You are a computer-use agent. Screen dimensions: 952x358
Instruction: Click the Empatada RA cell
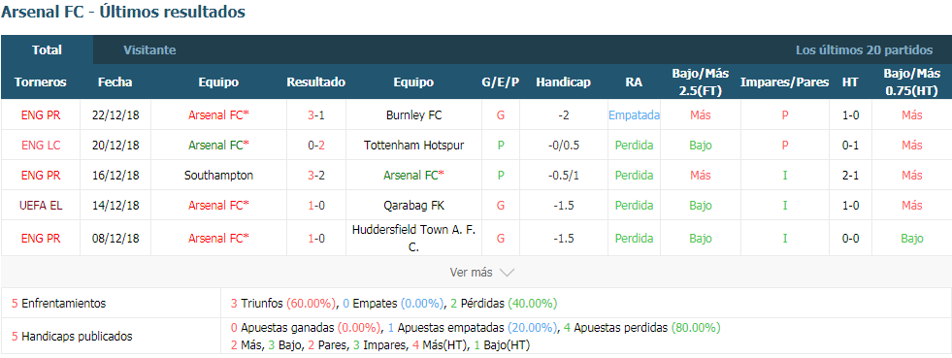(634, 114)
